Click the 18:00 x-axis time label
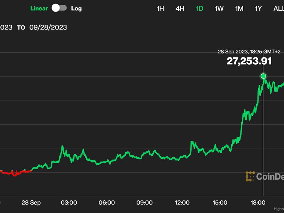The width and height of the screenshot is (284, 213). tap(258, 203)
